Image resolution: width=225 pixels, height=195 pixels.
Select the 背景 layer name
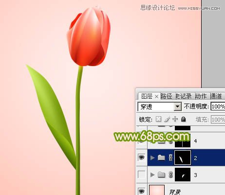click(175, 192)
